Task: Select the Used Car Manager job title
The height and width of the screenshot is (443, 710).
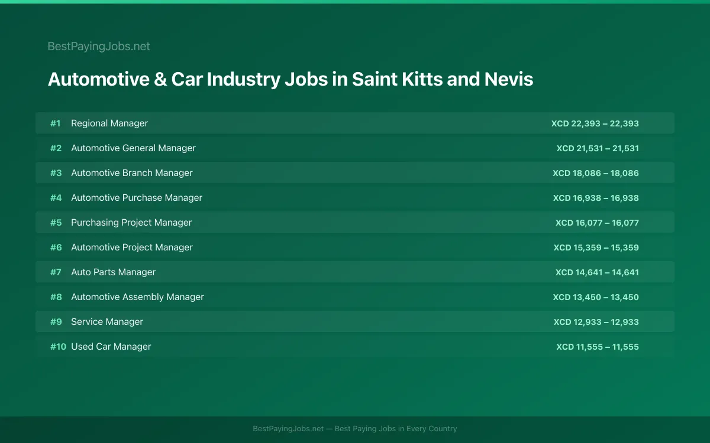Action: coord(111,347)
